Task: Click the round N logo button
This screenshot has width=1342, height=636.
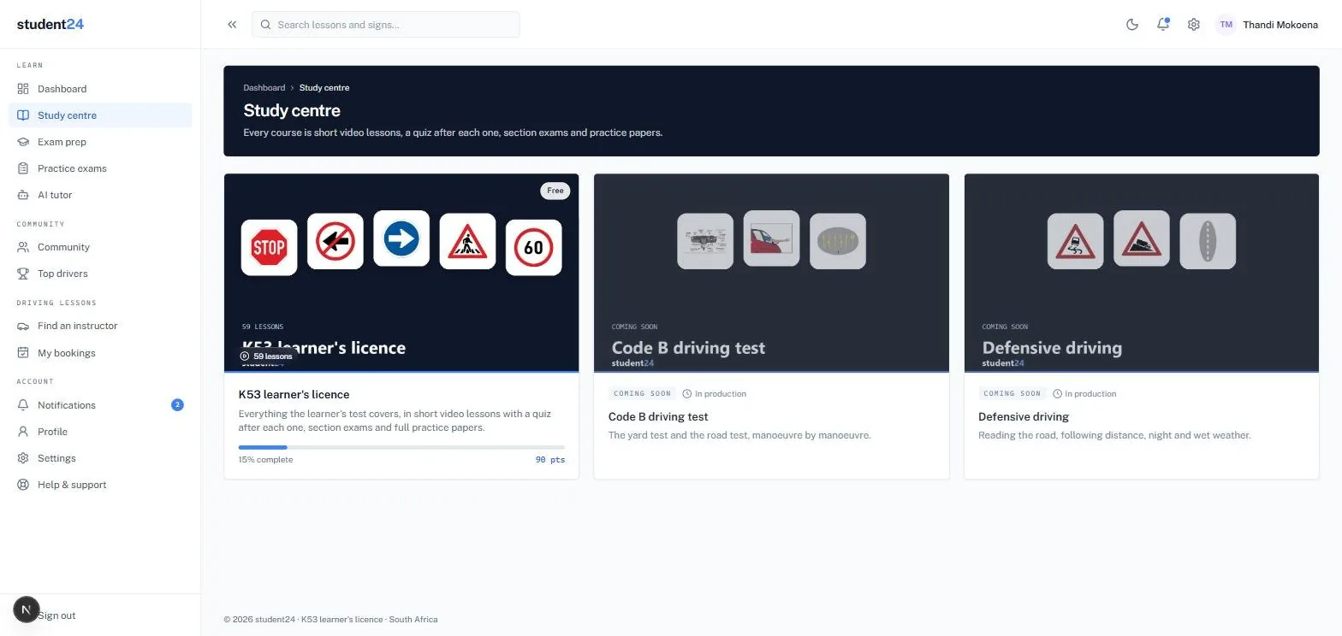Action: 27,609
